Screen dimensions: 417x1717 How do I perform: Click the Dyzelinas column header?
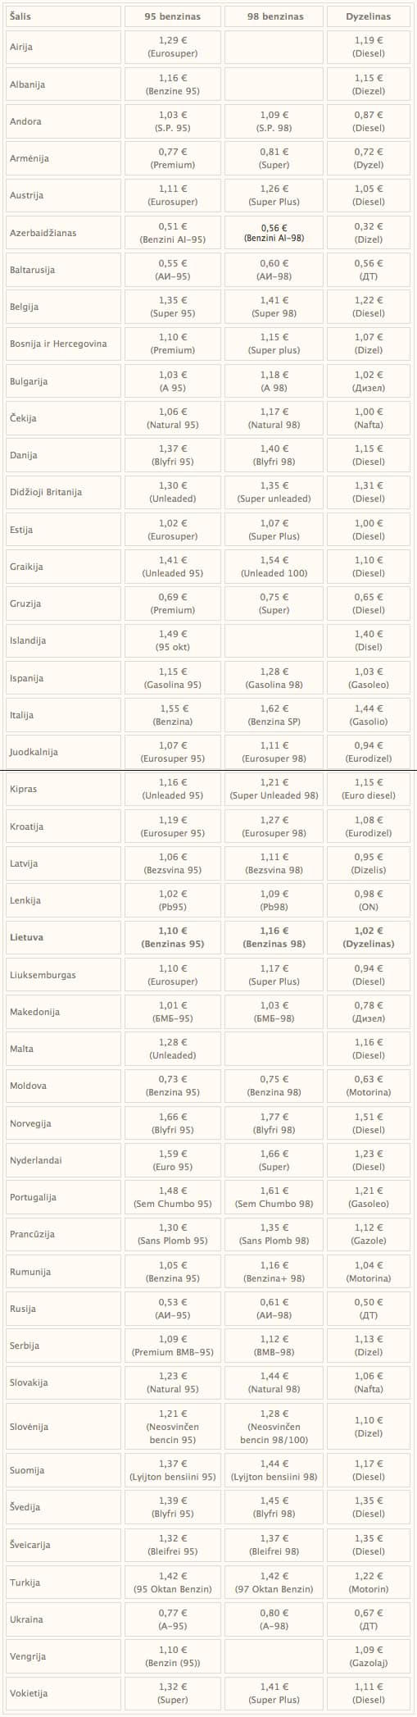(x=369, y=16)
